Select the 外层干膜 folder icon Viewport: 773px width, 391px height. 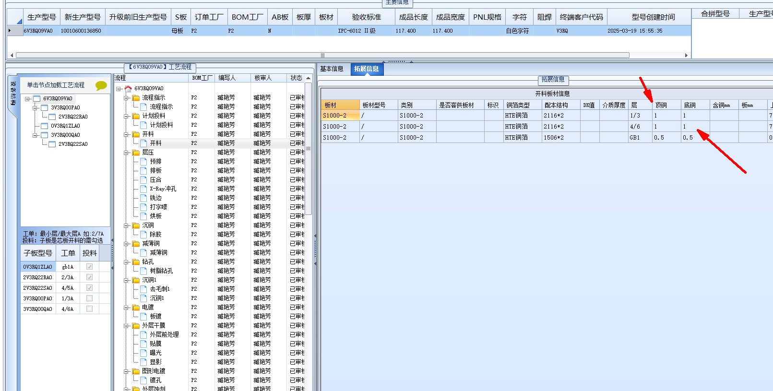pos(136,326)
